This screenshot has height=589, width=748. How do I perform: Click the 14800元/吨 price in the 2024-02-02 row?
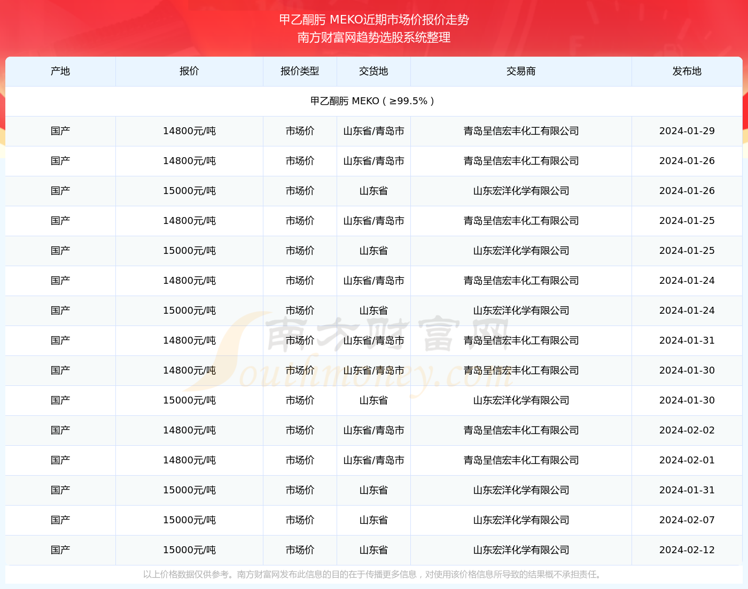coord(189,430)
